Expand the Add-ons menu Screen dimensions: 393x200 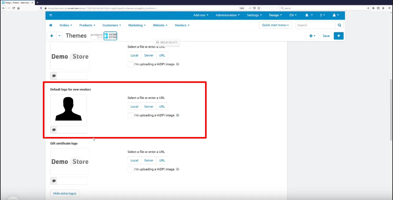coord(201,15)
